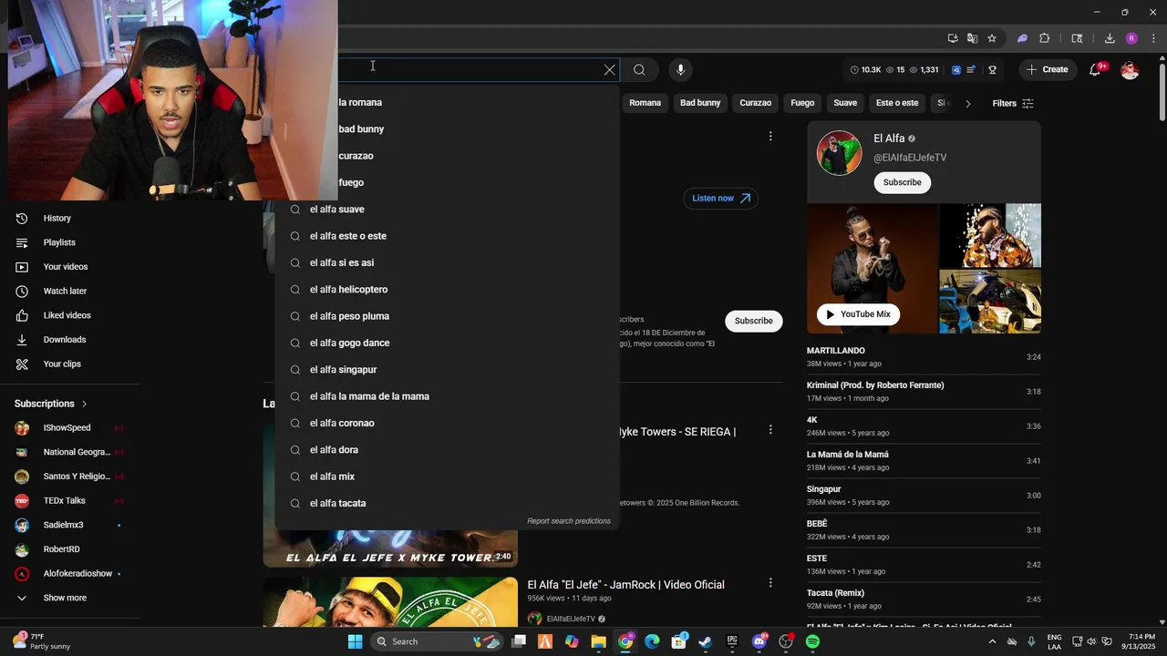Bookmark this page with star icon
Image resolution: width=1167 pixels, height=656 pixels.
click(x=992, y=38)
